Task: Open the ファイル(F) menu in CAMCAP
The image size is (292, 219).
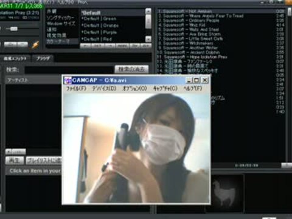Action: (76, 88)
